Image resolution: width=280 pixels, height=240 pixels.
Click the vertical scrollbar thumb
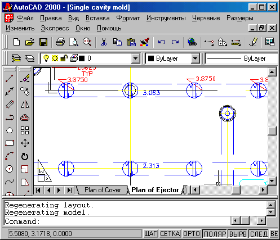pos(272,131)
